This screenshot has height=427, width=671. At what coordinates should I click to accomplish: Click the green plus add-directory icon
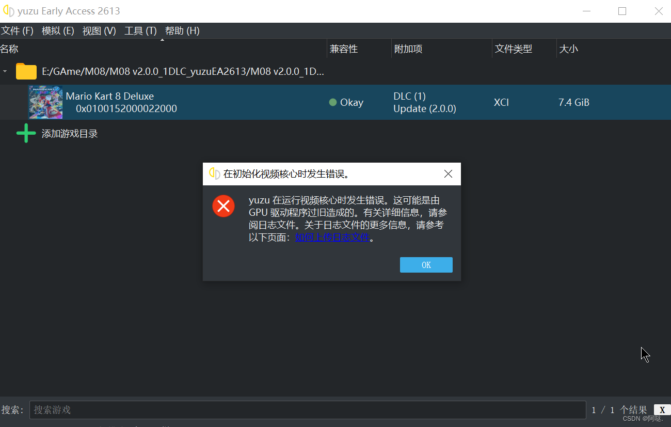point(26,134)
